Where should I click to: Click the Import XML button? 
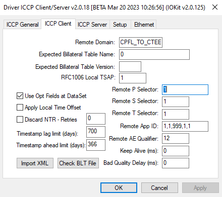35,163
